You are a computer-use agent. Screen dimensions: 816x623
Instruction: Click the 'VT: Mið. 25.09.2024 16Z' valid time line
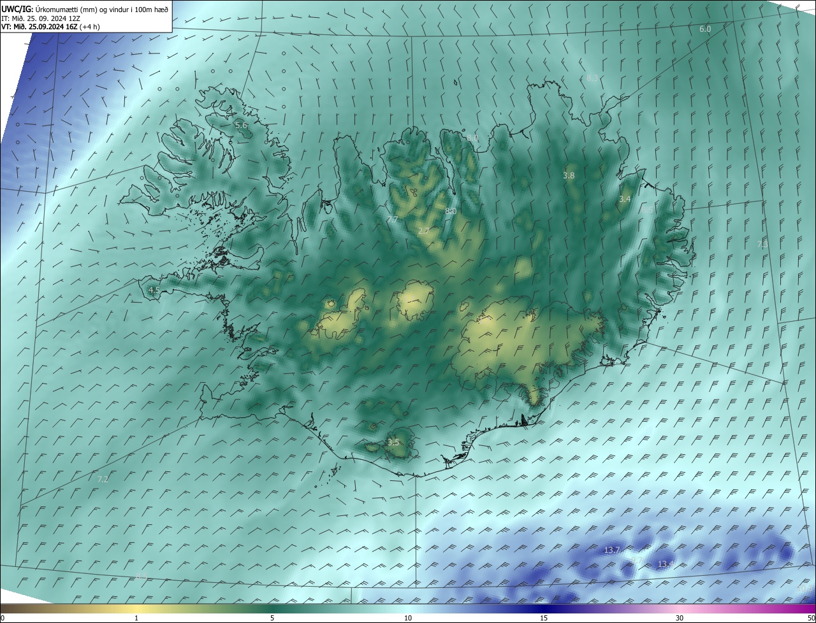coord(50,27)
